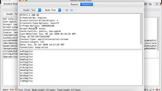Click the 'Content-Length: 131' line
Image resolution: width=162 pixels, height=91 pixels.
click(x=32, y=42)
